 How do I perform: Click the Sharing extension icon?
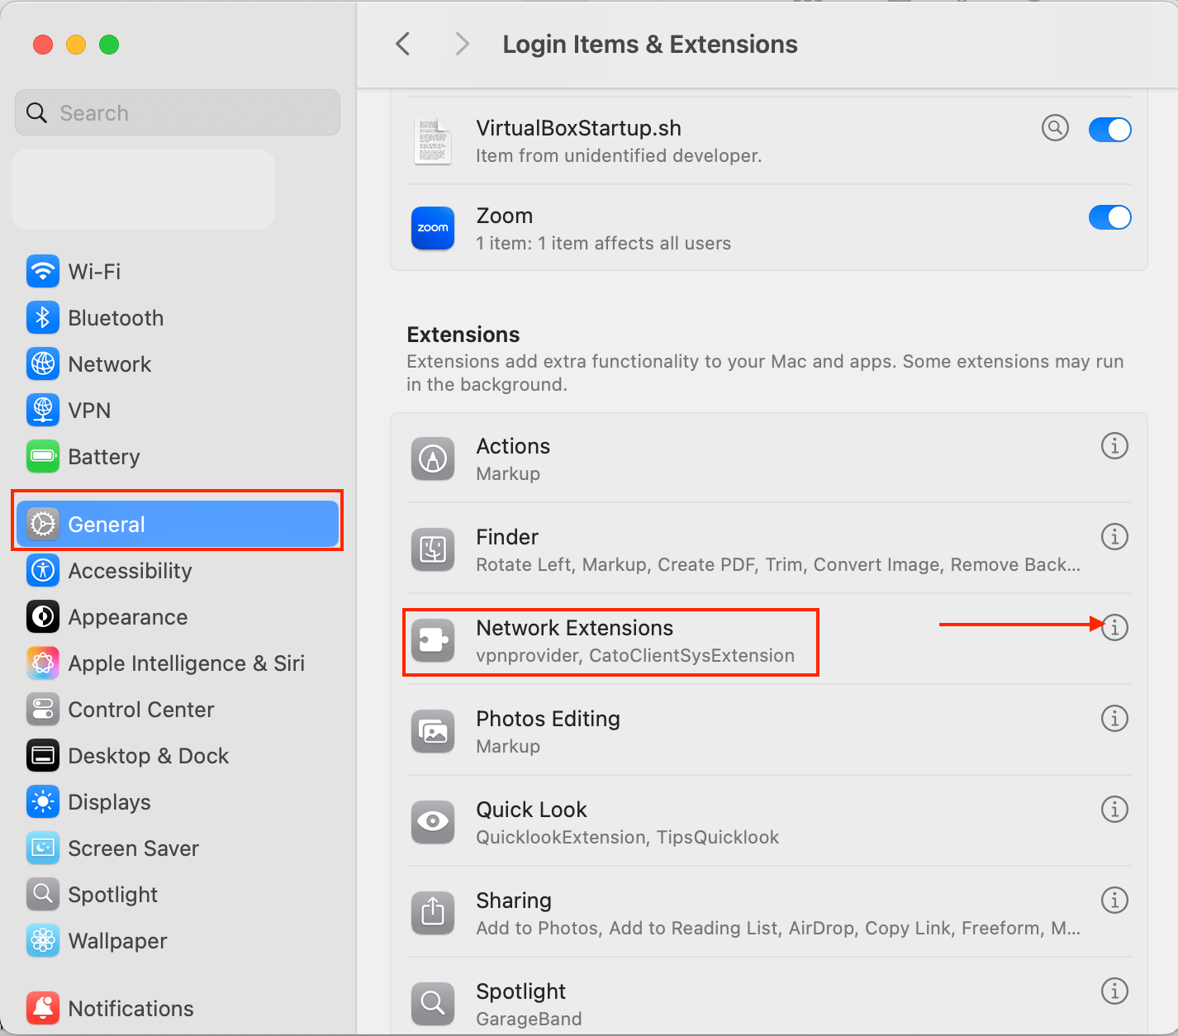(433, 913)
